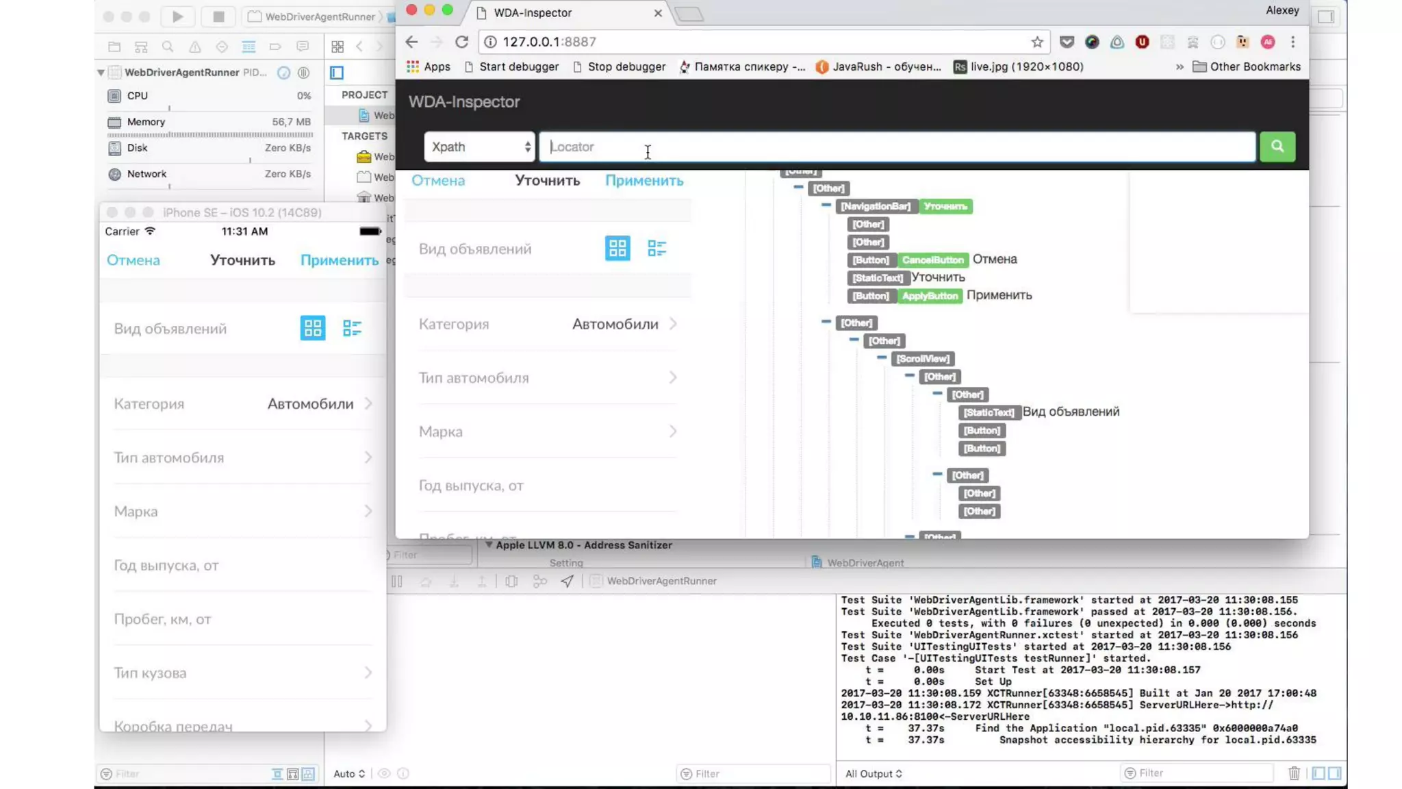1402x789 pixels.
Task: Collapse the ScrollView tree node
Action: pos(882,358)
